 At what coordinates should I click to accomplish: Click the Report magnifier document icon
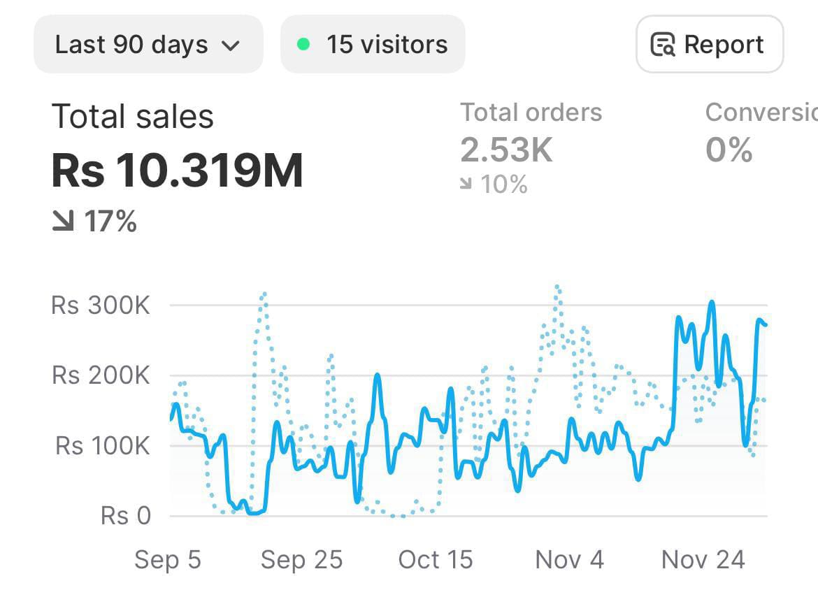pos(663,45)
